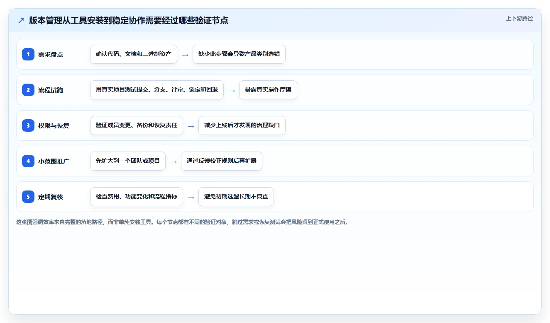
Task: Select step badge number 3
Action: [x=28, y=125]
